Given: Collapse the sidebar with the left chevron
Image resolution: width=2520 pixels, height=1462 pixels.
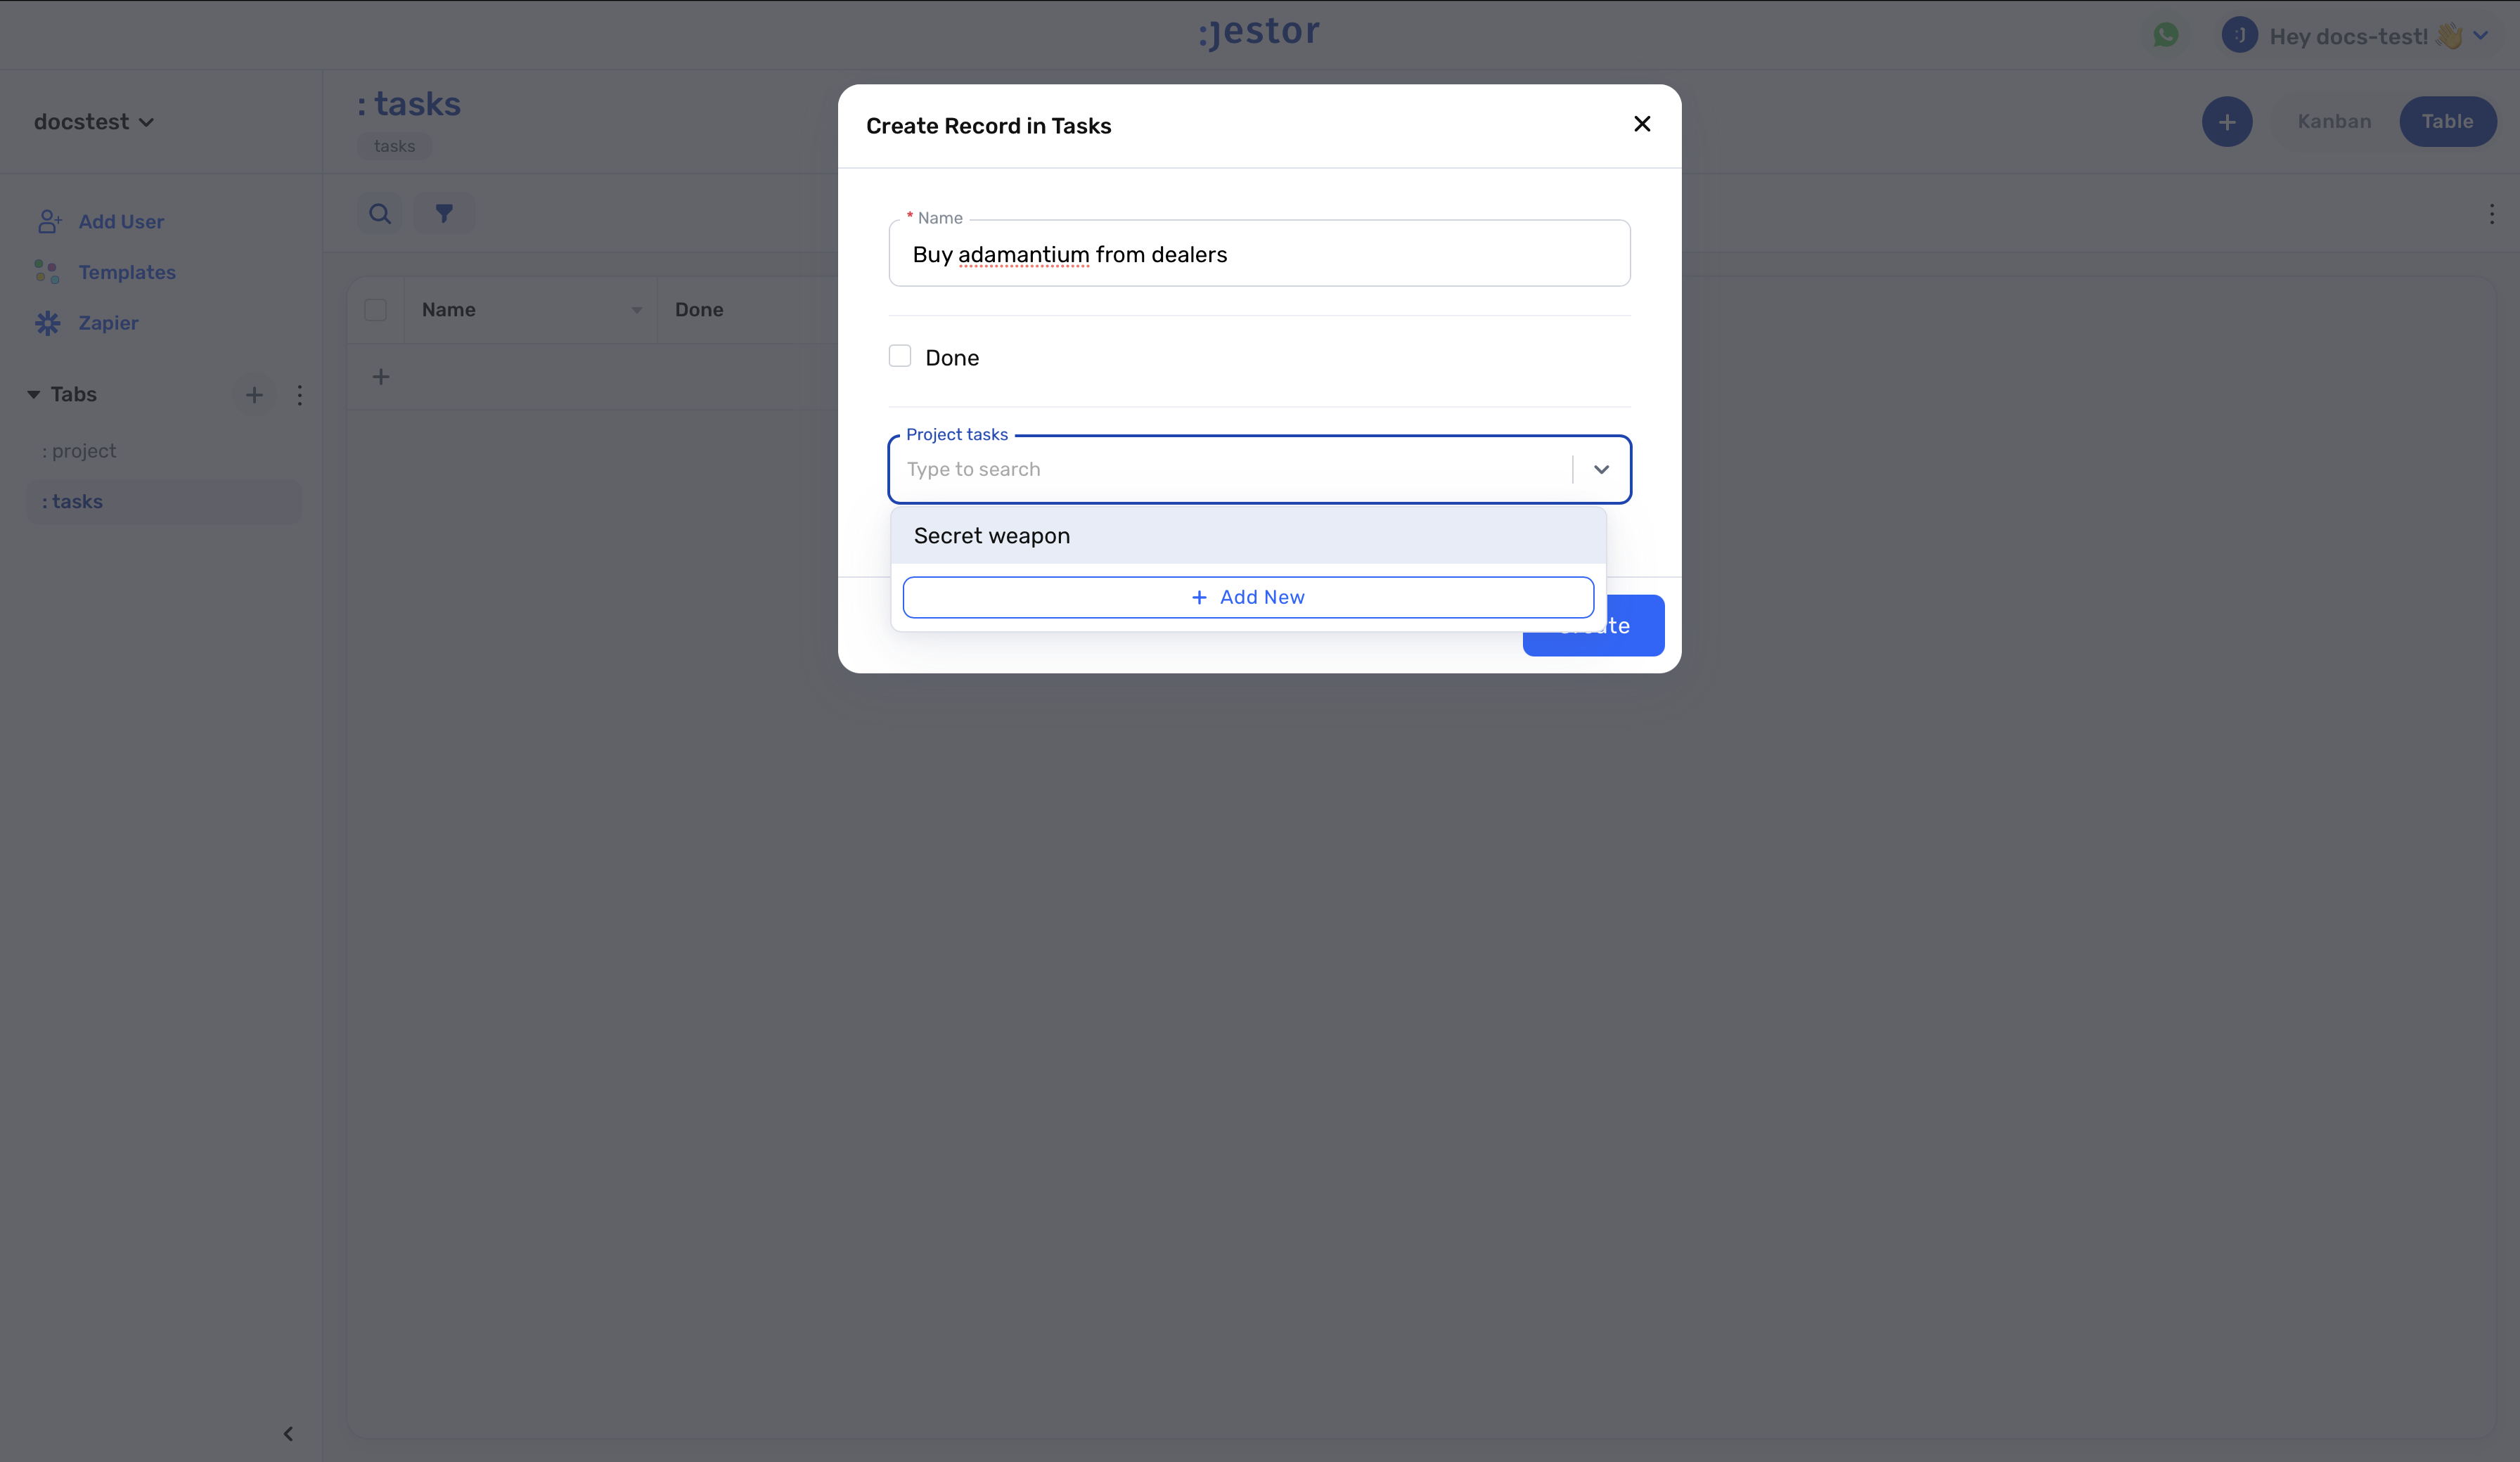Looking at the screenshot, I should pyautogui.click(x=288, y=1434).
